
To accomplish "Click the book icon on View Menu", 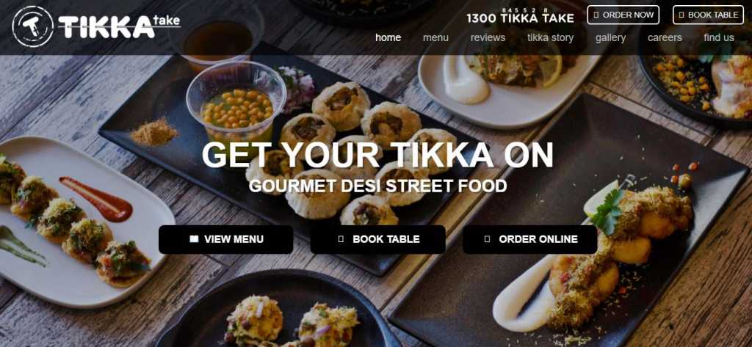I will tap(194, 239).
